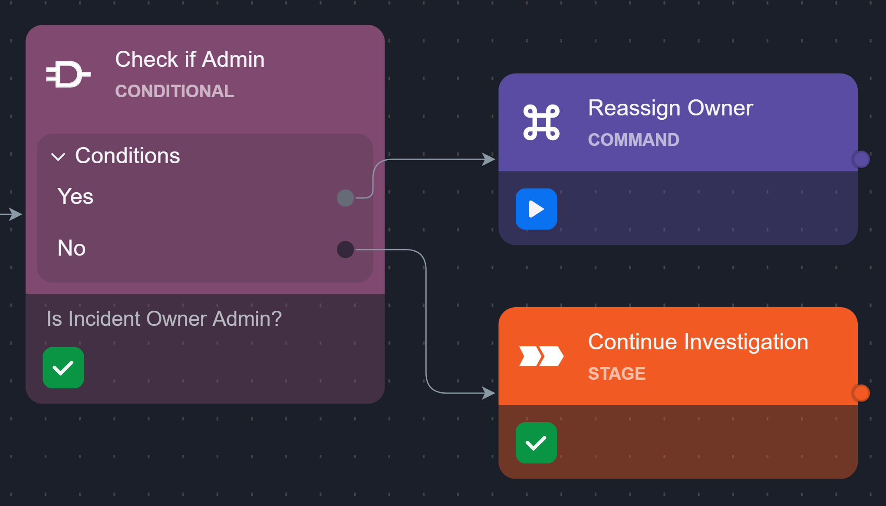The height and width of the screenshot is (506, 886).
Task: Select the Check if Admin title
Action: [x=190, y=59]
